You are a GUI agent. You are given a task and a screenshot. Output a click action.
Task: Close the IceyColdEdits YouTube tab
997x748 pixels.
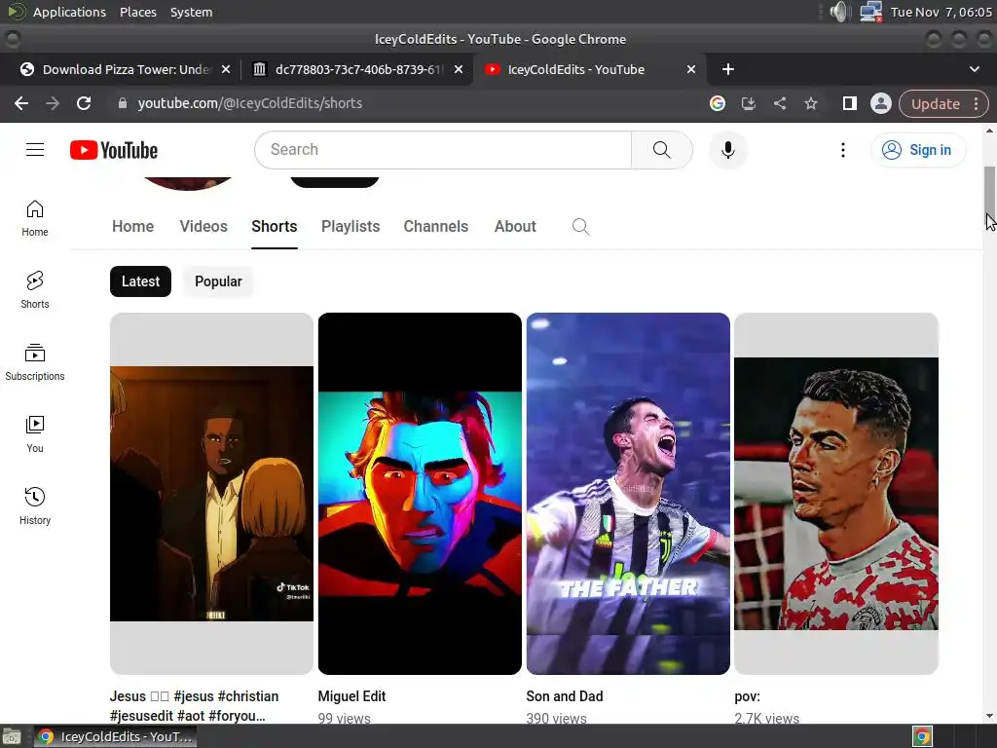(691, 69)
